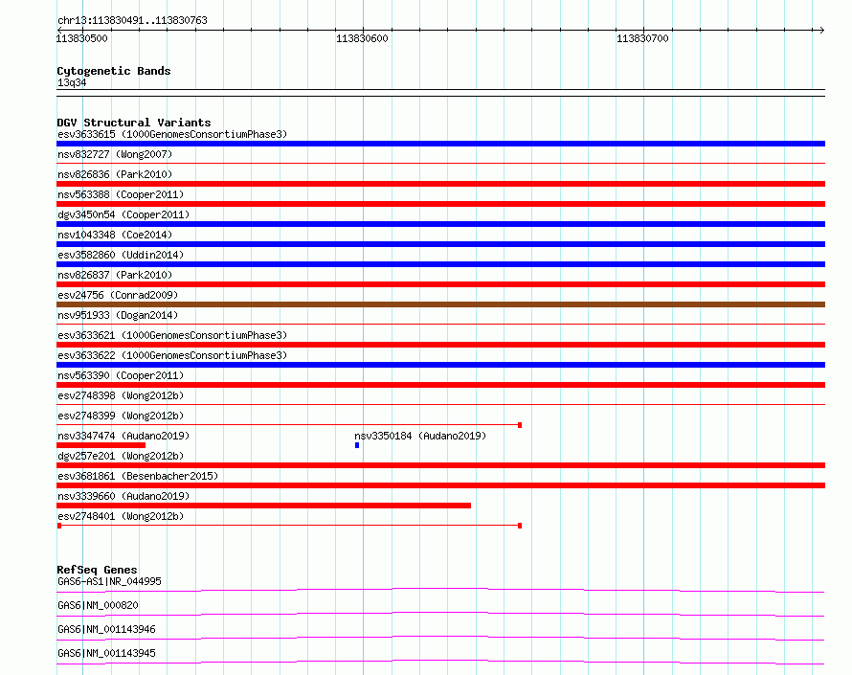
Task: Click the red bar under nsv826836
Action: click(x=440, y=184)
